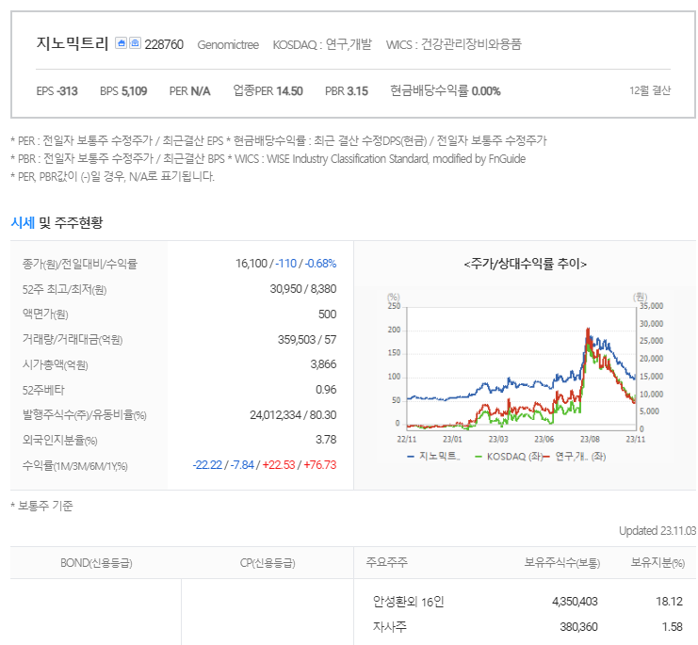Click the 지노믹트.. blue legend entry
The height and width of the screenshot is (645, 698).
pyautogui.click(x=433, y=456)
